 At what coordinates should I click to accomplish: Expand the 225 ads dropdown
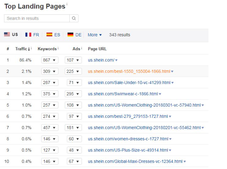(73, 71)
